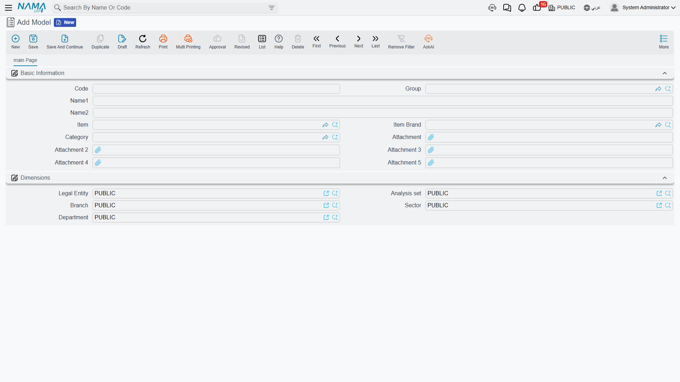Open linked record arrow for Item

pyautogui.click(x=325, y=125)
